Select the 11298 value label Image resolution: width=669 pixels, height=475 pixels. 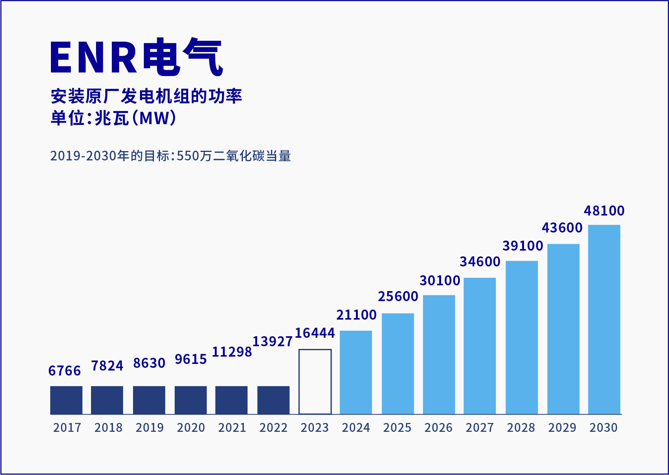(x=232, y=352)
